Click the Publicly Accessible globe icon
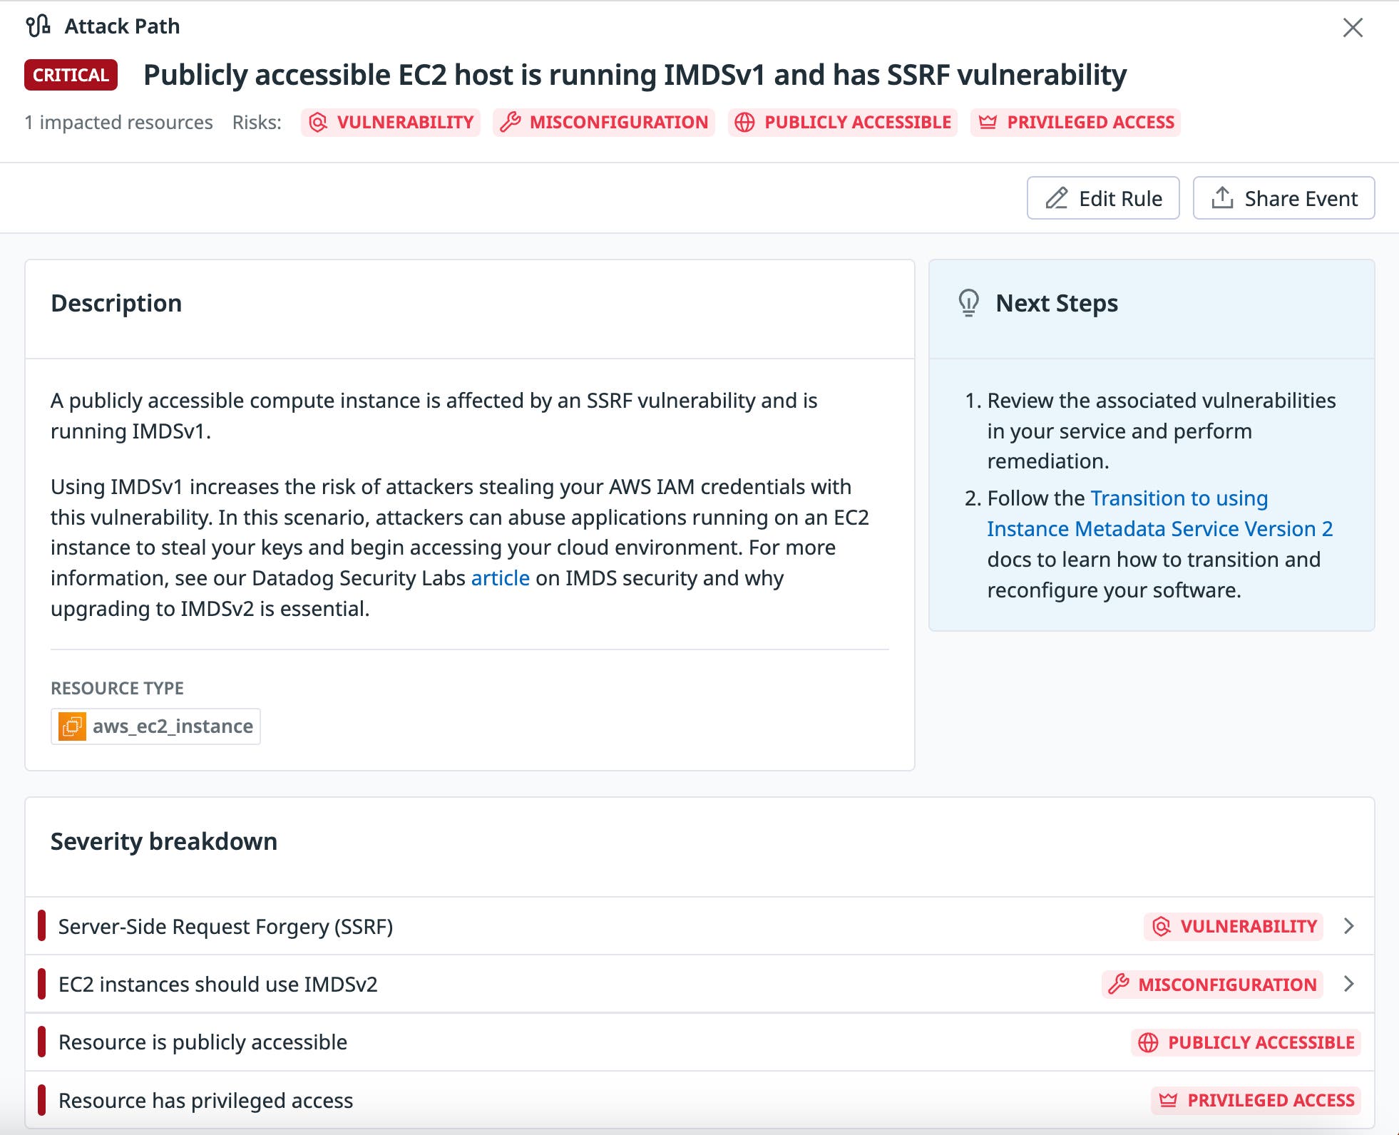Image resolution: width=1399 pixels, height=1135 pixels. [744, 122]
